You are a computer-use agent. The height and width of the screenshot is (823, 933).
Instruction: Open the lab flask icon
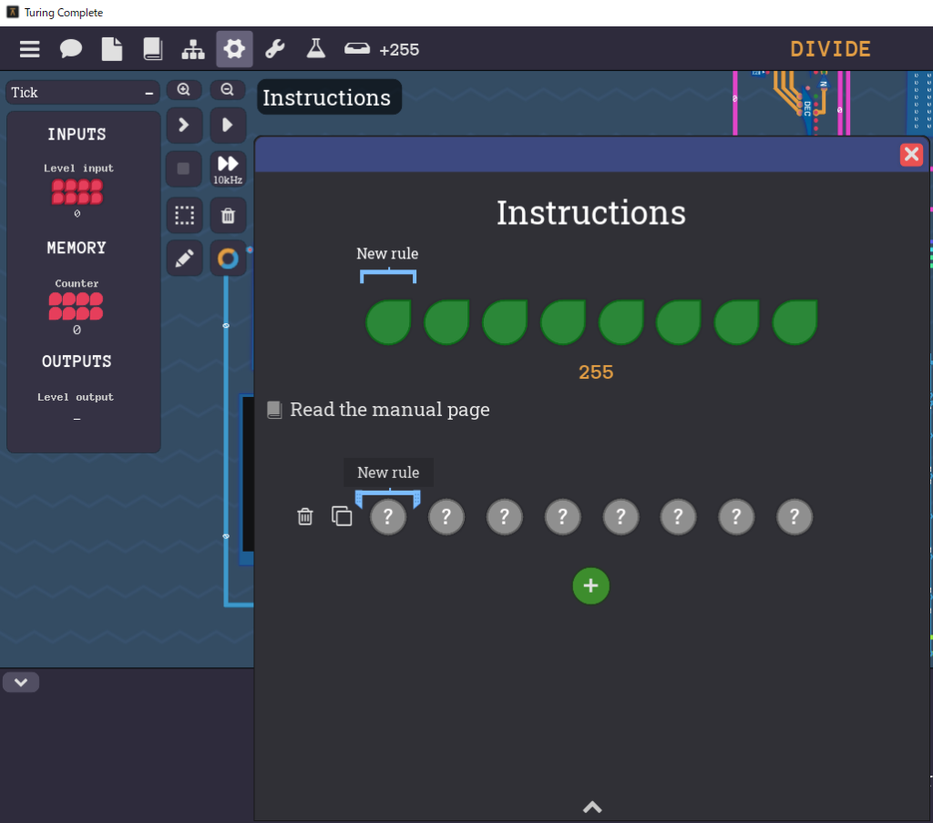(315, 49)
